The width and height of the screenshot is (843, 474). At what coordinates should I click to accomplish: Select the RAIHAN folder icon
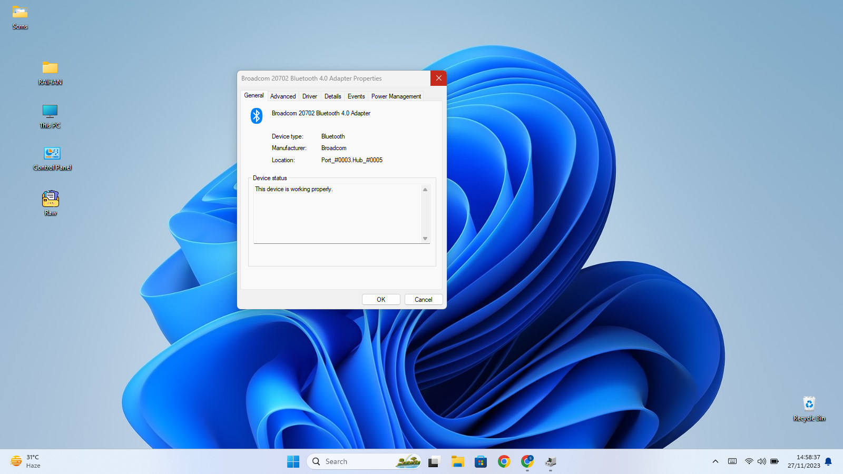coord(50,68)
